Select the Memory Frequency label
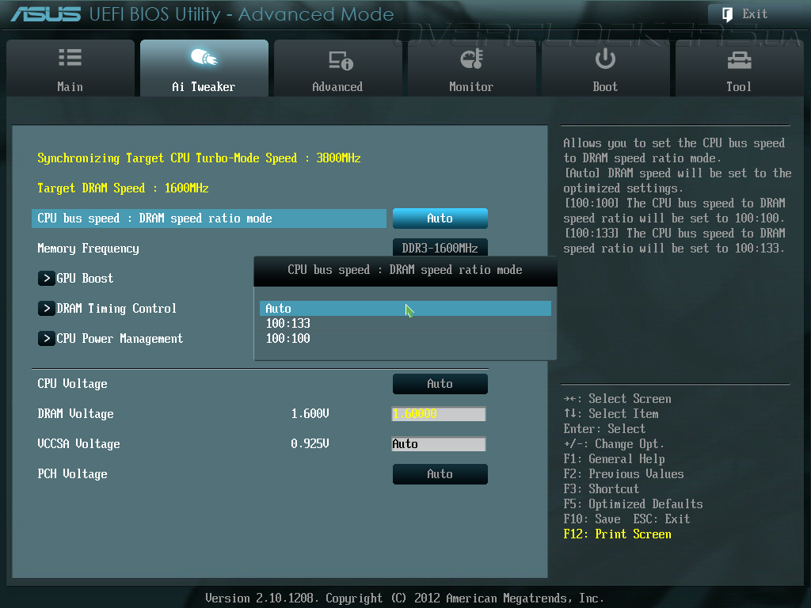The width and height of the screenshot is (811, 608). point(88,249)
